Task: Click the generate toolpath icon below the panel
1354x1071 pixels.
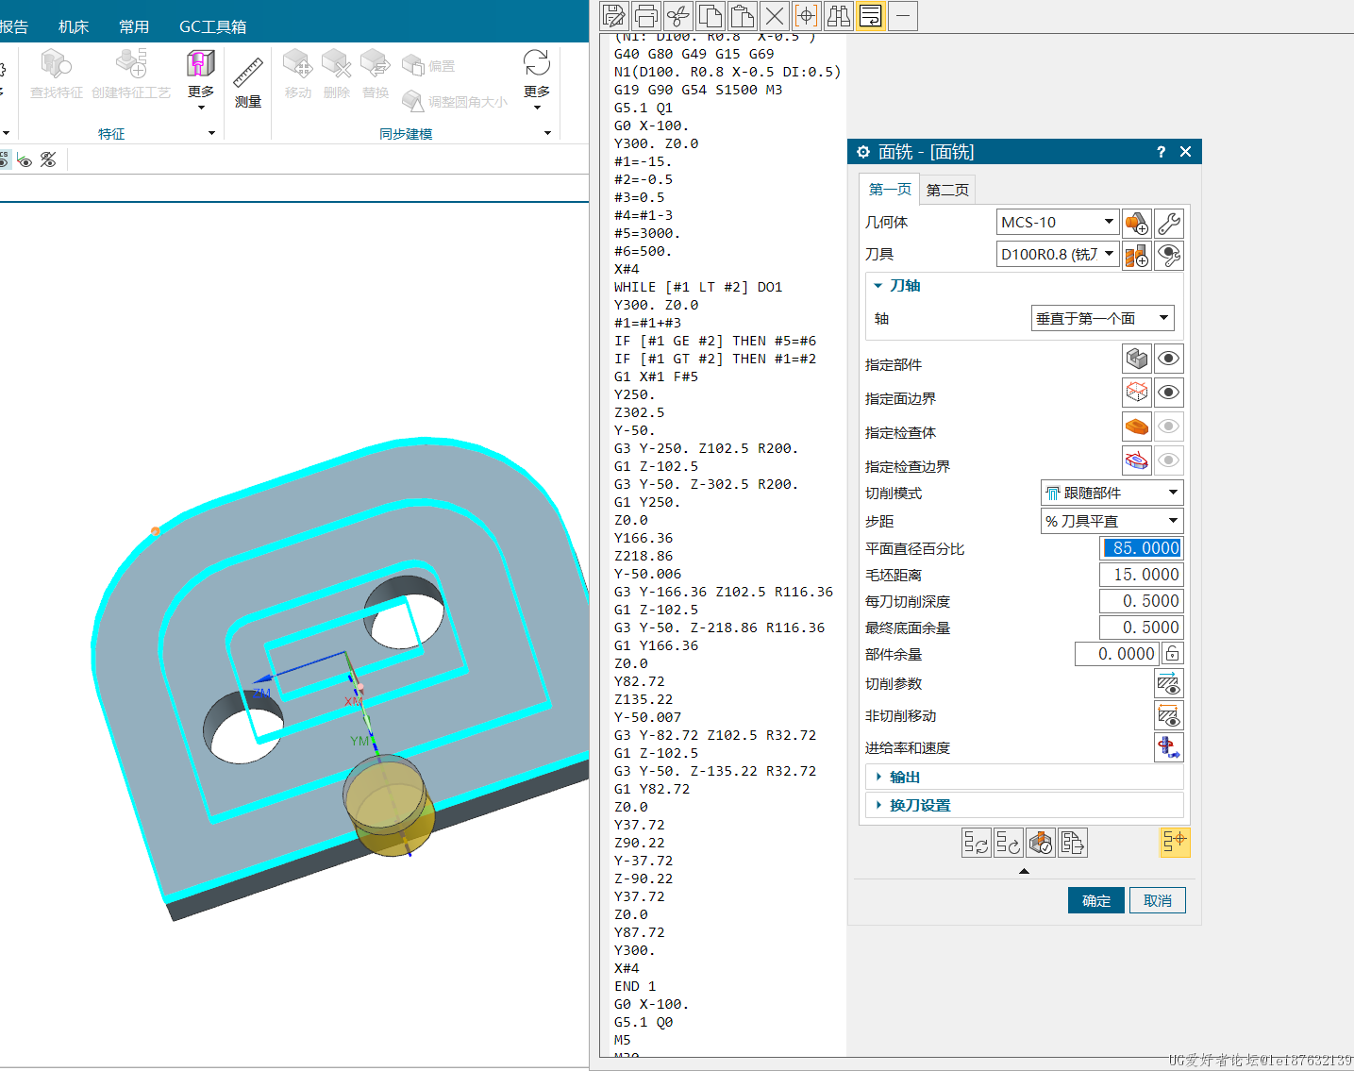Action: 977,843
